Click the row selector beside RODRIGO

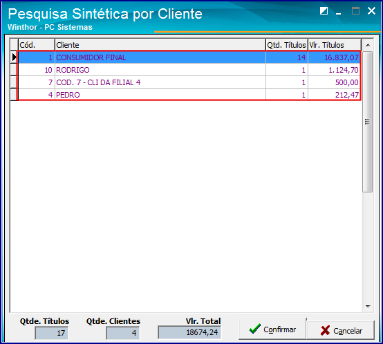point(14,70)
